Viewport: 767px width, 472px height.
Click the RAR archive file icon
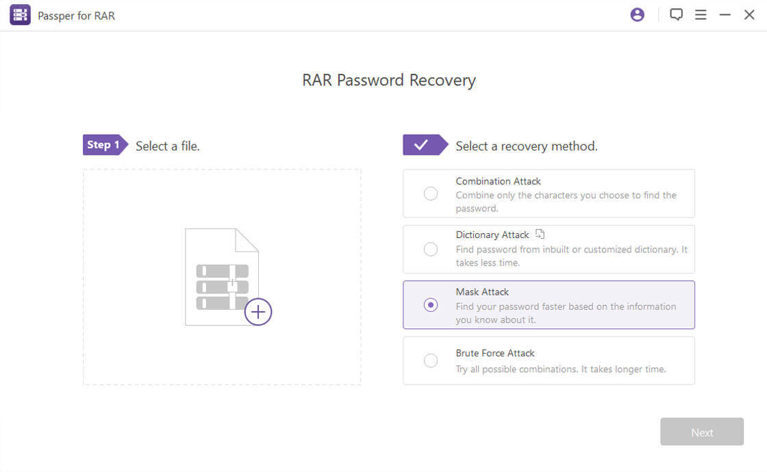coord(221,276)
